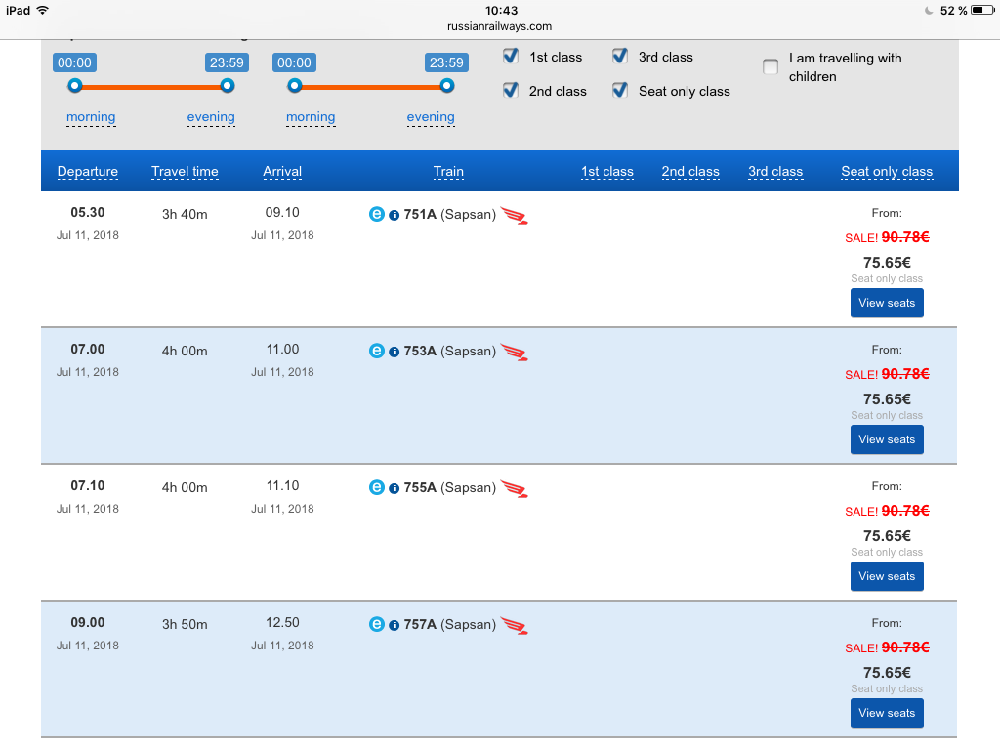Click the Sapsan bird logo for train 755A

[514, 488]
